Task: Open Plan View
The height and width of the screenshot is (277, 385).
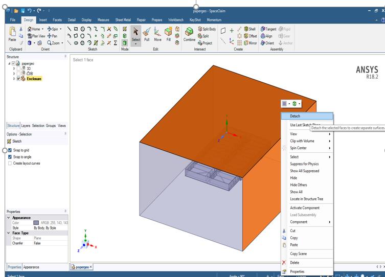Action: click(x=37, y=36)
